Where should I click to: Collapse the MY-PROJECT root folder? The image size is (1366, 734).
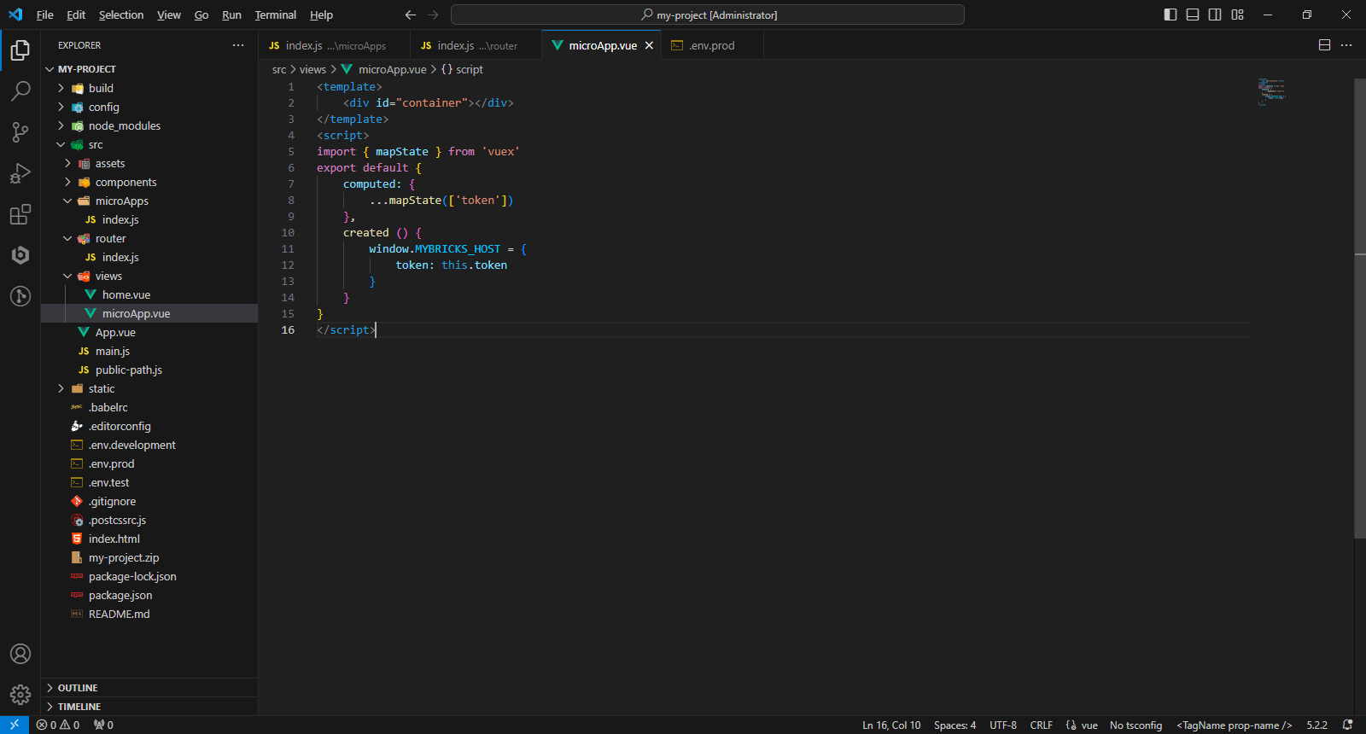[x=149, y=69]
